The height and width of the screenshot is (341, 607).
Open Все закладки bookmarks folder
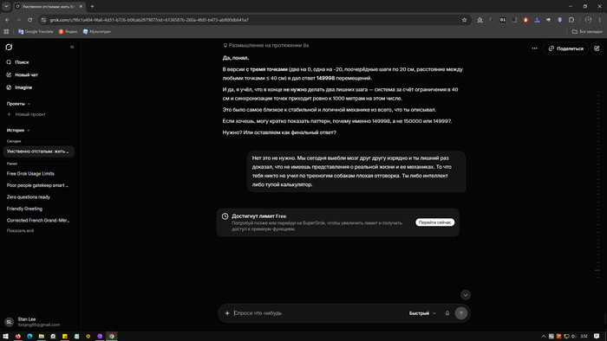tap(587, 32)
